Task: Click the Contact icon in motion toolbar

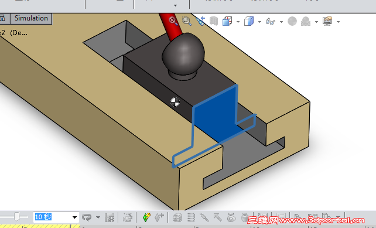Action: (x=231, y=217)
